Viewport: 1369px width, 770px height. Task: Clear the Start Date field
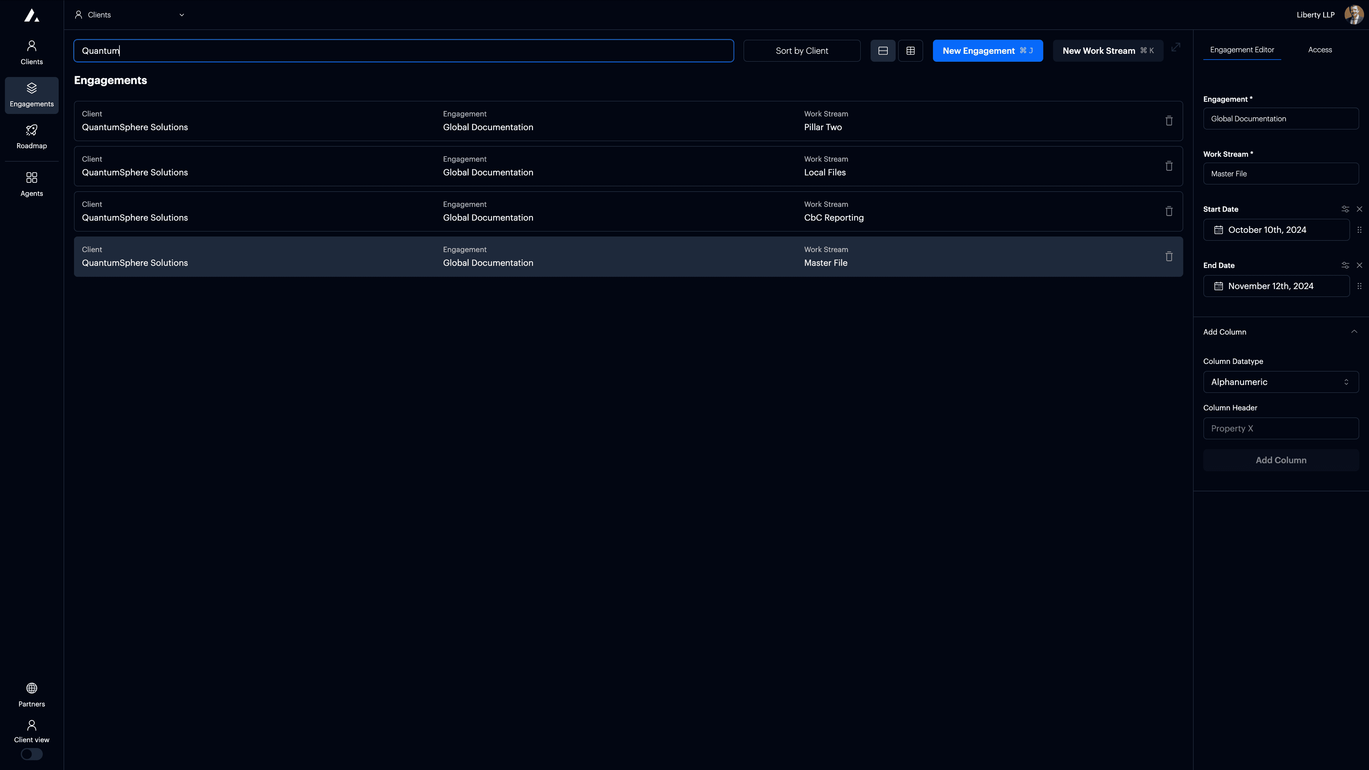point(1359,209)
